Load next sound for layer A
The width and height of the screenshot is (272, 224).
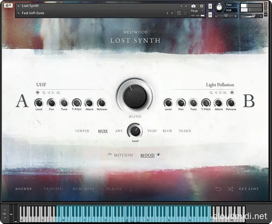point(53,93)
